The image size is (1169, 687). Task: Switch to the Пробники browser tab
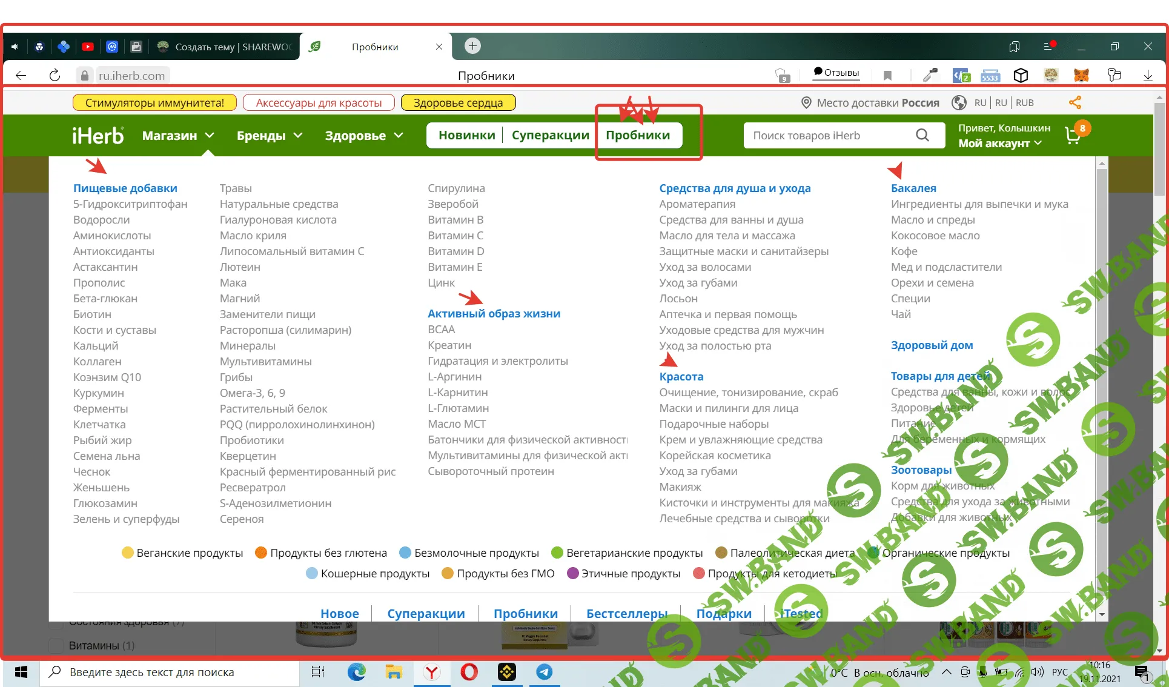(x=374, y=46)
